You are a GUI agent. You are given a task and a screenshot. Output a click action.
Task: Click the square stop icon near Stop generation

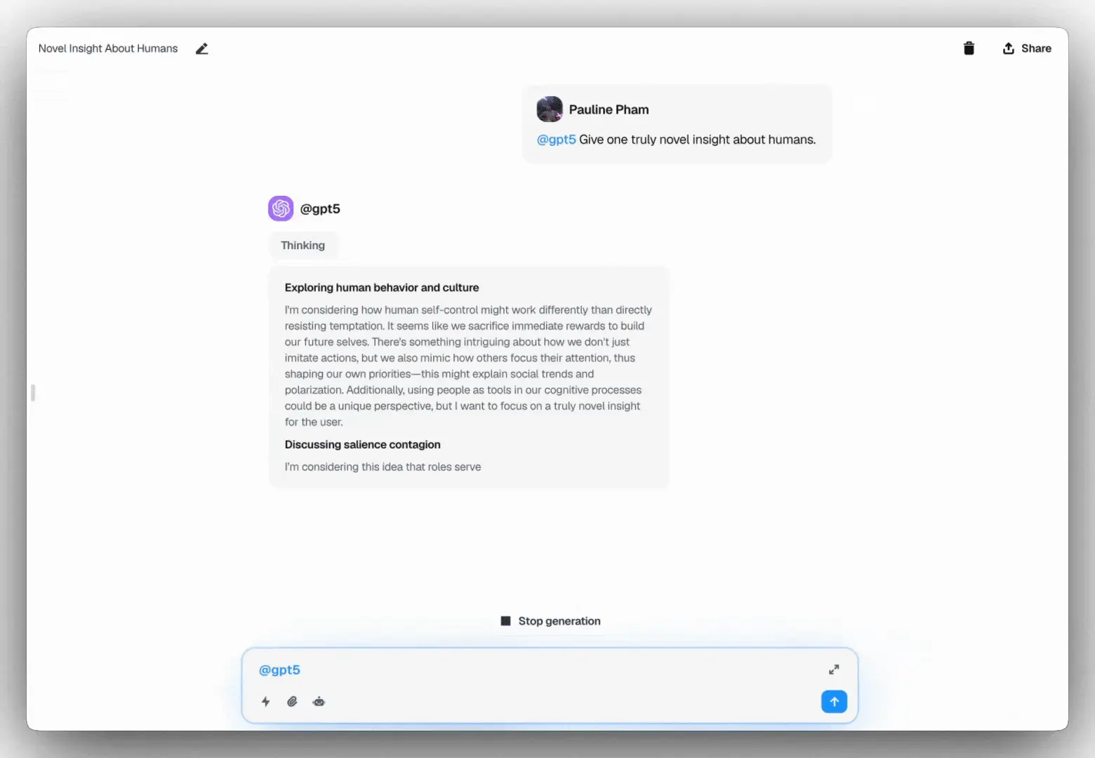click(505, 620)
